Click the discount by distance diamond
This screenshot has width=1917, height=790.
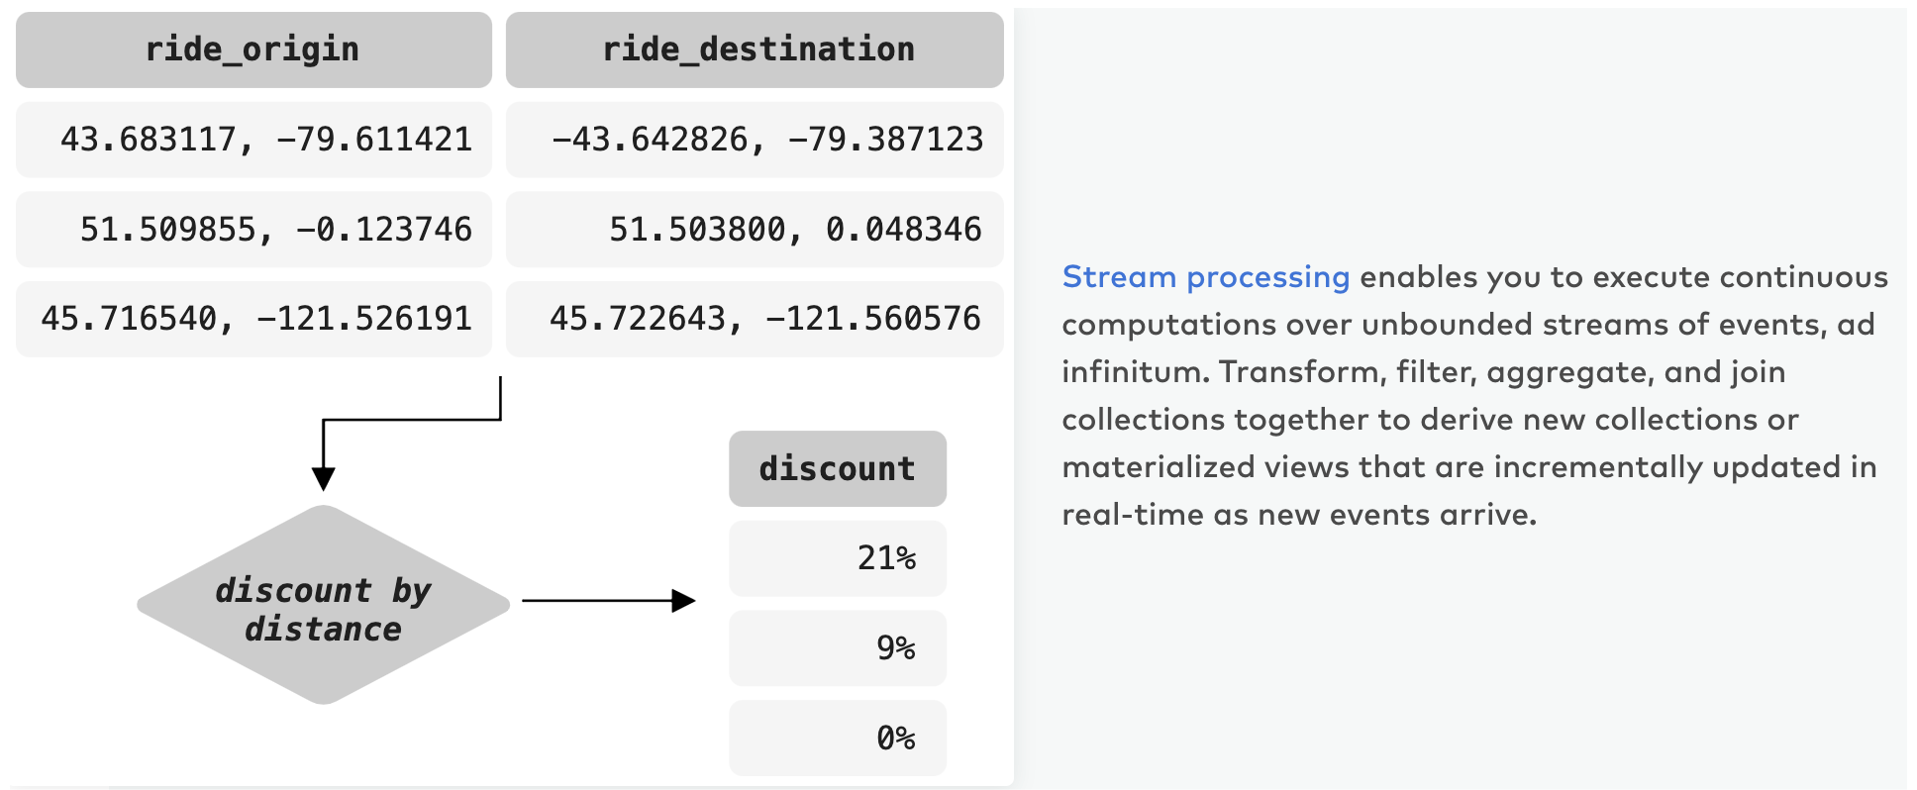324,605
